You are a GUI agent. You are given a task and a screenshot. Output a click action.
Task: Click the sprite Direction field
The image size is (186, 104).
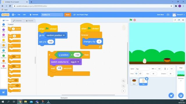(171, 74)
